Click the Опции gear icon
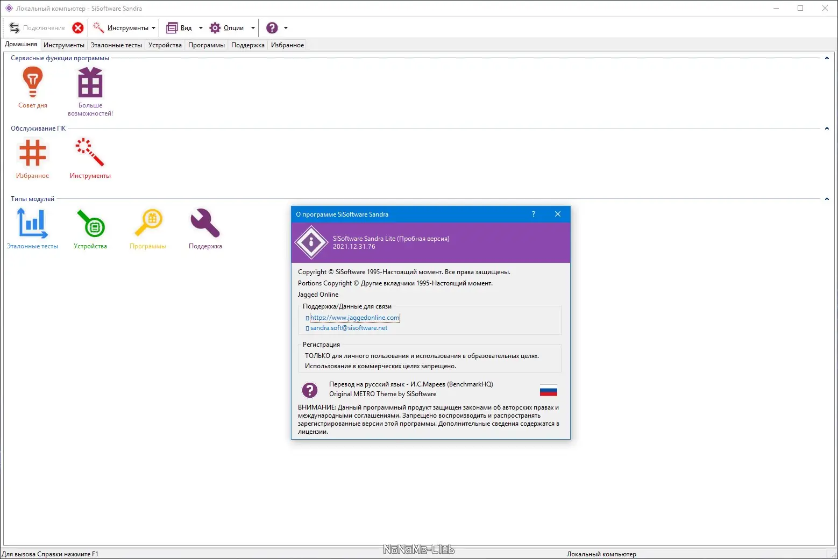This screenshot has height=559, width=838. 215,28
